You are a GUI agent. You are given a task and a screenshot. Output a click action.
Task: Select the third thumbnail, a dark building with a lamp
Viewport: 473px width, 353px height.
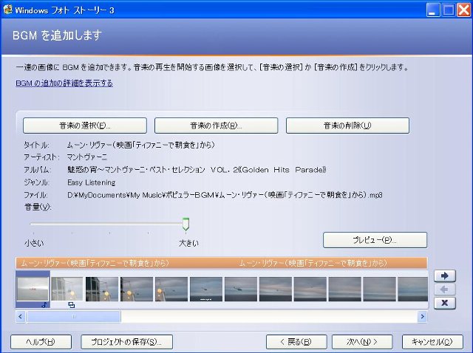102,289
